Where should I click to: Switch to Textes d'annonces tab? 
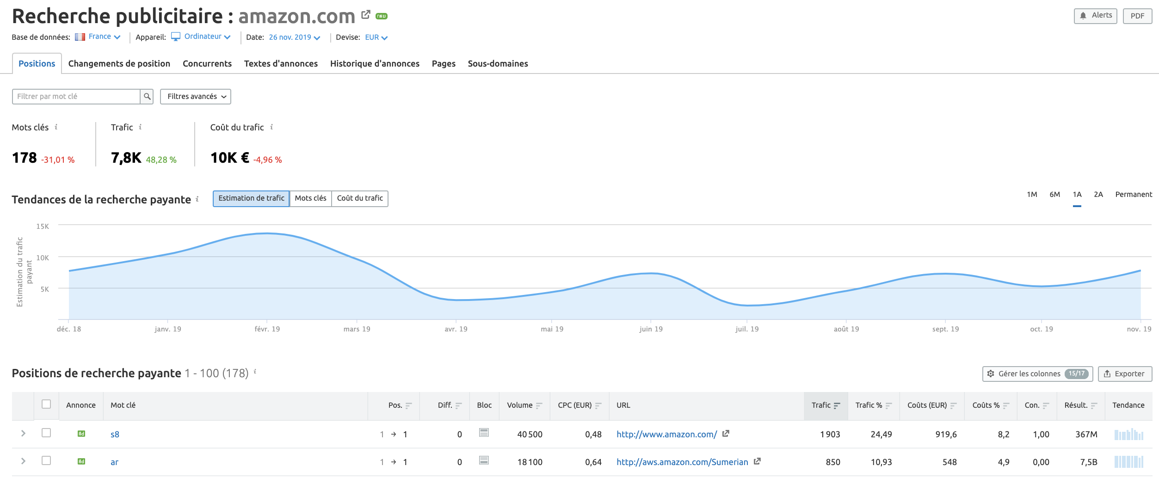click(x=281, y=64)
